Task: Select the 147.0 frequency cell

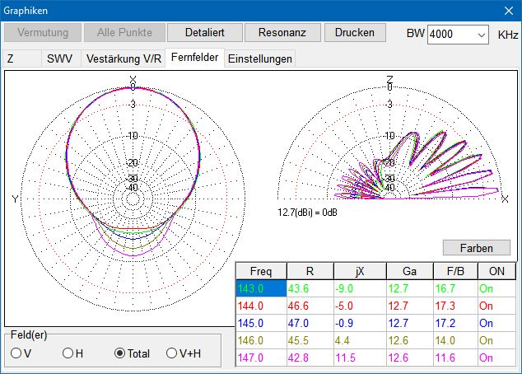Action: tap(261, 358)
